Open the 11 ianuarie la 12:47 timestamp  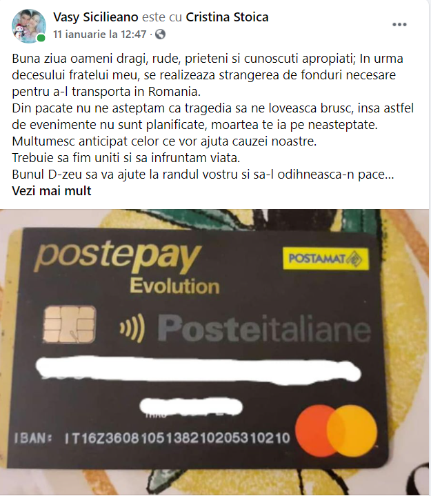pyautogui.click(x=99, y=34)
